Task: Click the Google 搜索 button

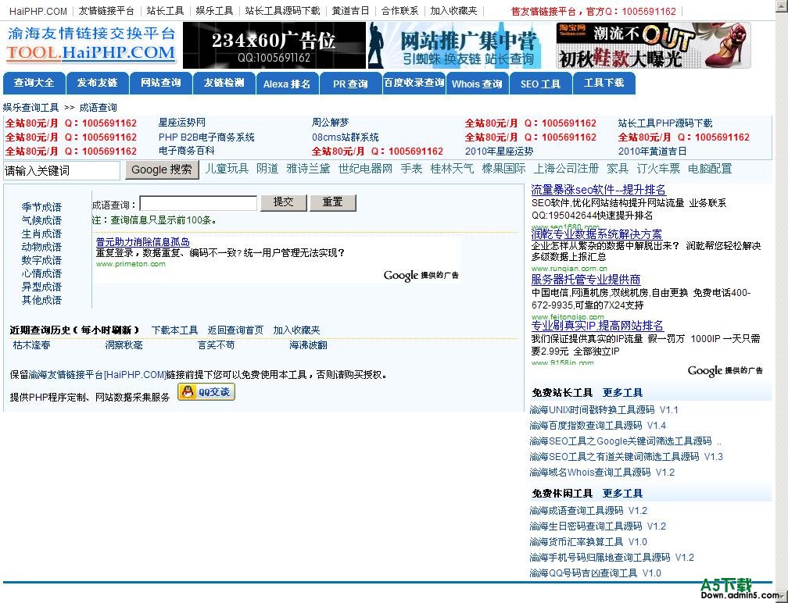Action: pyautogui.click(x=162, y=169)
